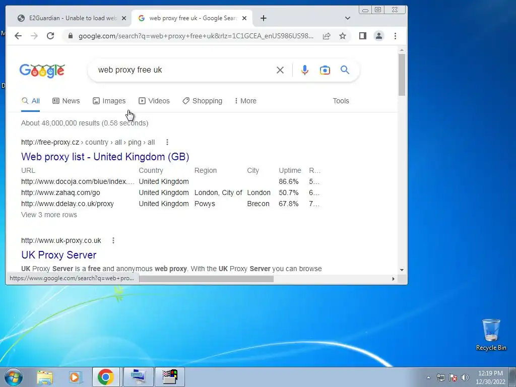Open the search Tools options
This screenshot has height=387, width=516.
pos(341,101)
